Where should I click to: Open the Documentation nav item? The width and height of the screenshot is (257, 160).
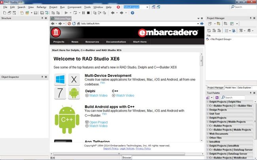click(x=116, y=42)
